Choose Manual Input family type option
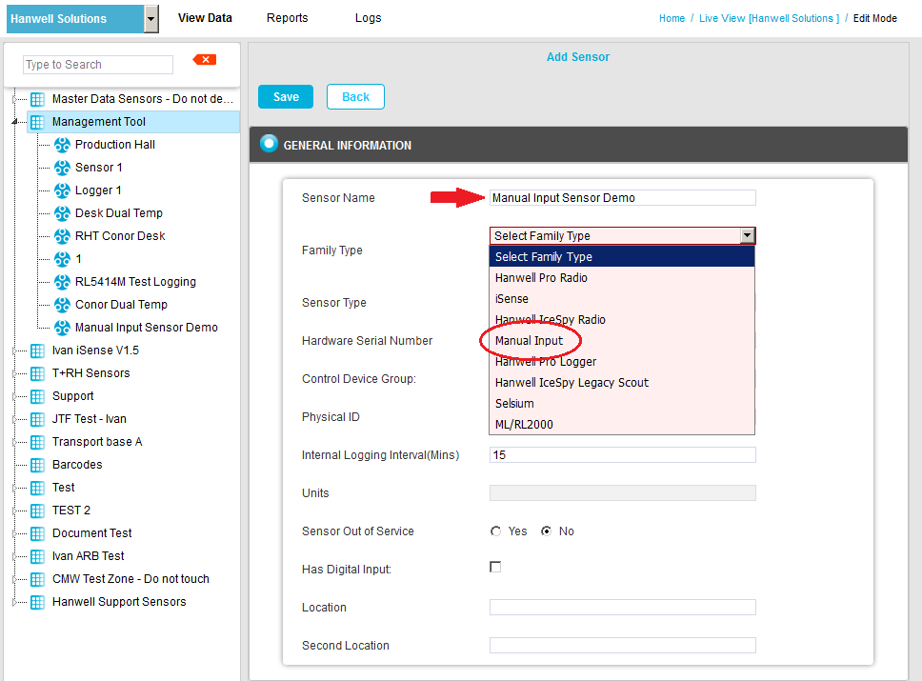Image resolution: width=922 pixels, height=681 pixels. (622, 341)
